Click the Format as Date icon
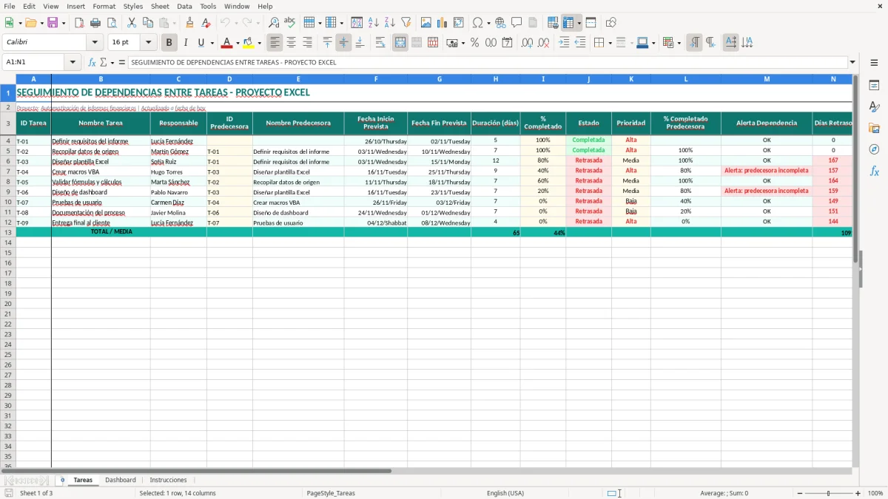Viewport: 888px width, 499px height. [x=508, y=43]
